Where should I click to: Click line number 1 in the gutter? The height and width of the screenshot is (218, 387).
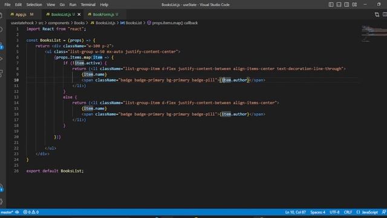[18, 29]
